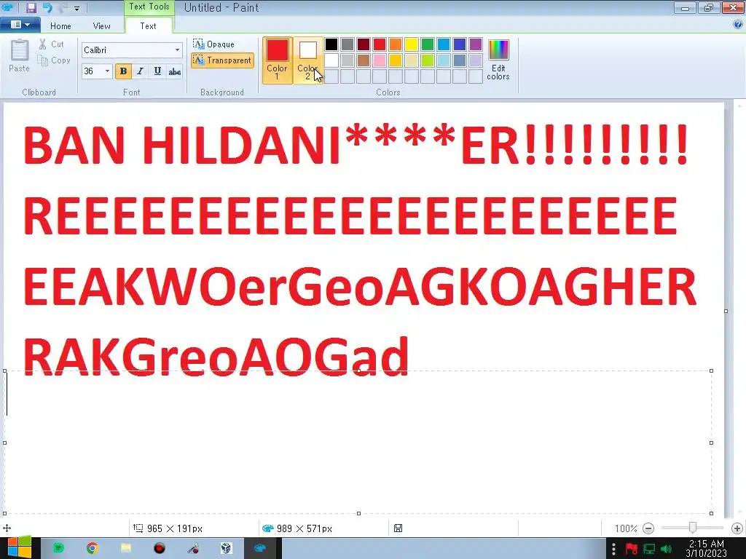746x559 pixels.
Task: Pick the purple color swatch
Action: click(475, 44)
